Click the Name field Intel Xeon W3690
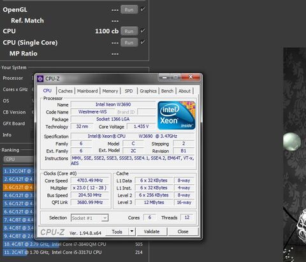Screen dimensions: 306x262 [113, 105]
